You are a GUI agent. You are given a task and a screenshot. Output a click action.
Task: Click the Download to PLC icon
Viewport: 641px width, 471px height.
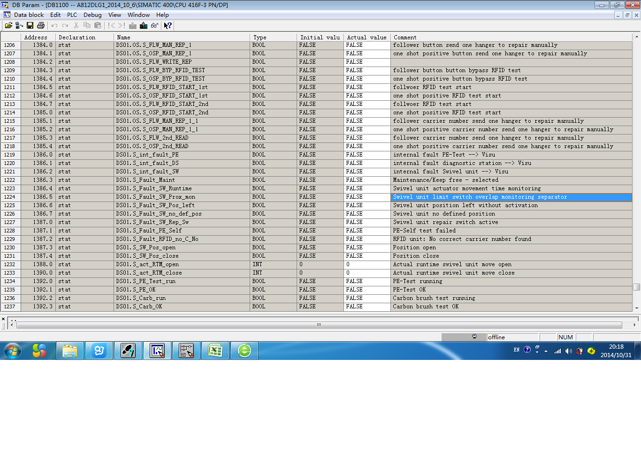pyautogui.click(x=144, y=25)
